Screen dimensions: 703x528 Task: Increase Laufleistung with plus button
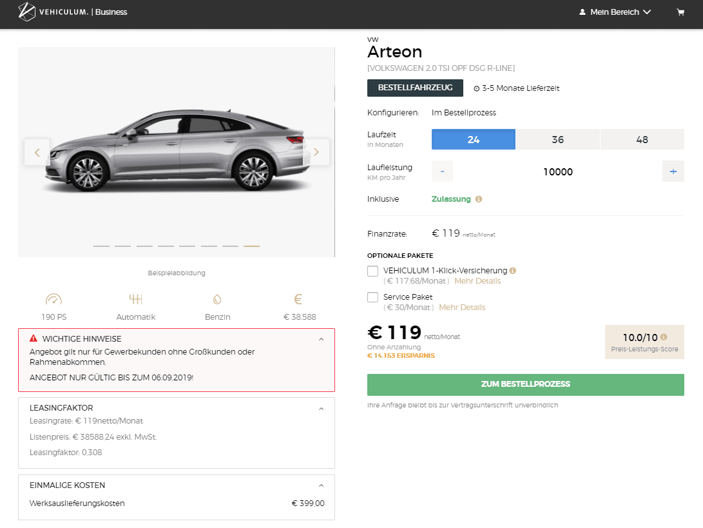tap(673, 171)
